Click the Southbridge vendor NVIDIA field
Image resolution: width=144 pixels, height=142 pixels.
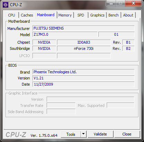click(x=44, y=48)
